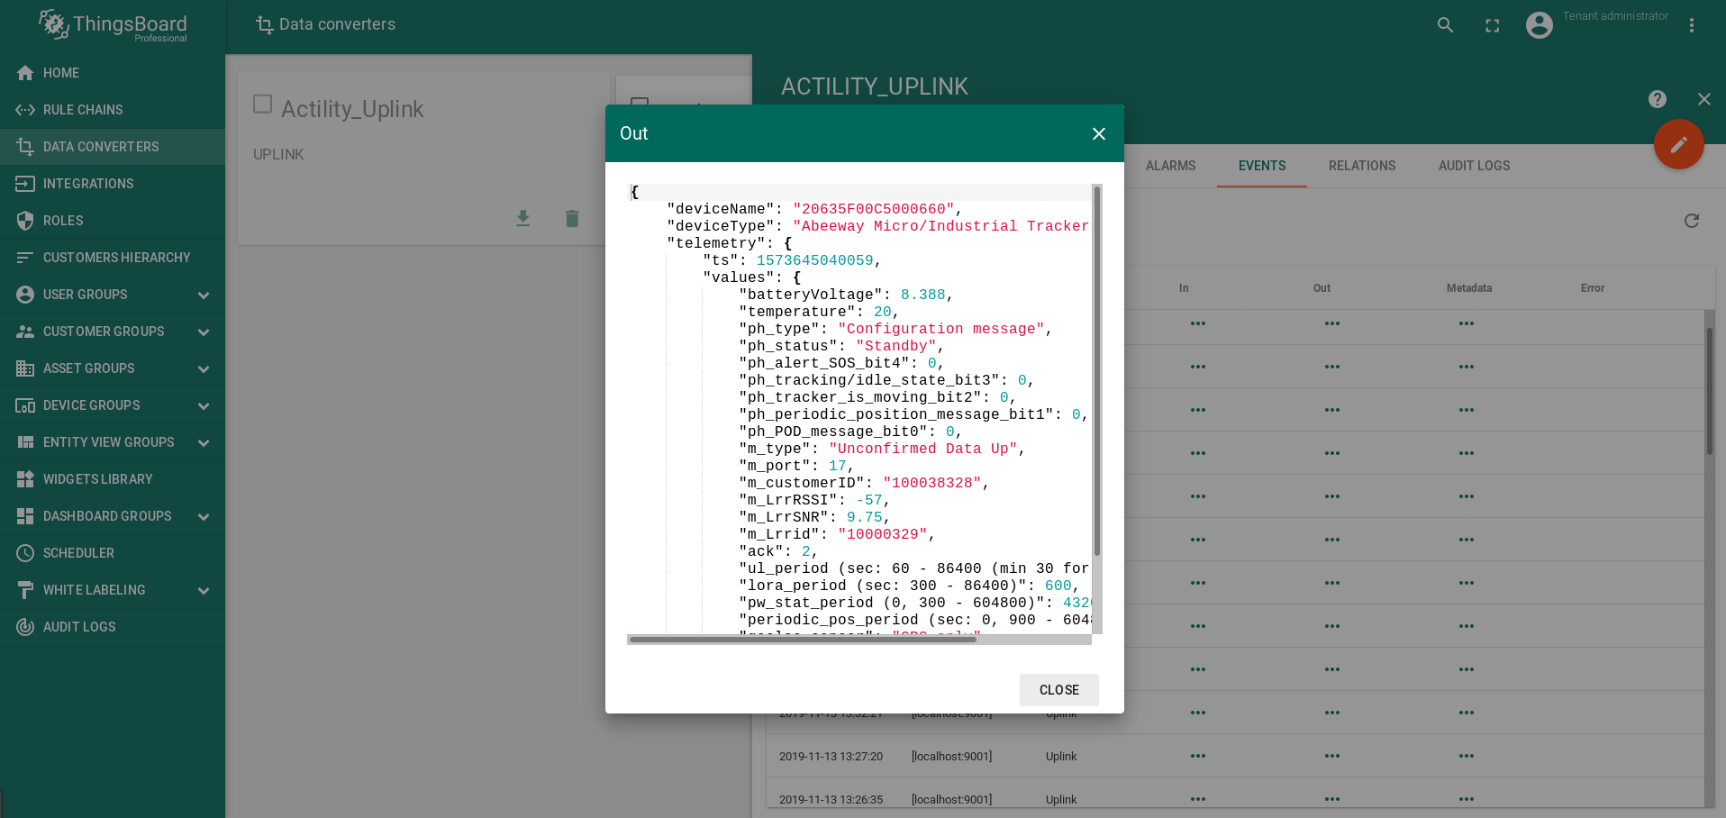This screenshot has height=818, width=1726.
Task: Open Roles sidebar item
Action: point(113,221)
